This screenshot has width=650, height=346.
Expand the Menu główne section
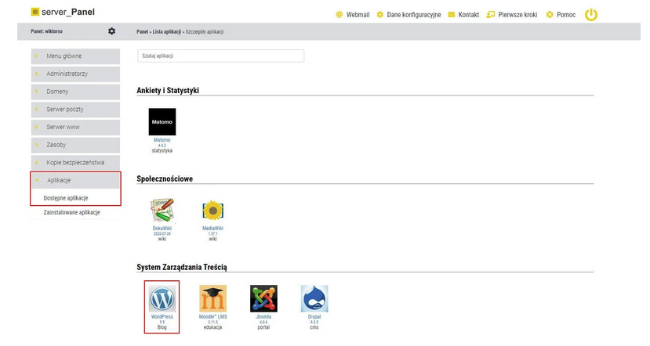pos(75,56)
